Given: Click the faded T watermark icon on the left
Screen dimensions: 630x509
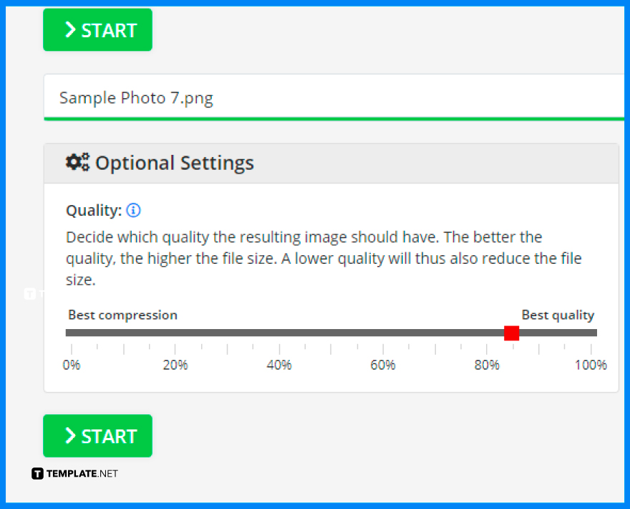Looking at the screenshot, I should coord(29,293).
